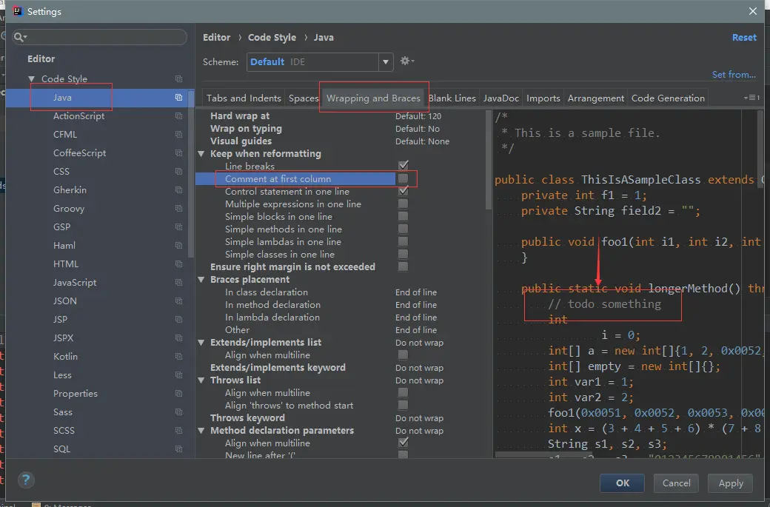Switch to the Blank Lines tab
This screenshot has width=770, height=507.
[452, 98]
